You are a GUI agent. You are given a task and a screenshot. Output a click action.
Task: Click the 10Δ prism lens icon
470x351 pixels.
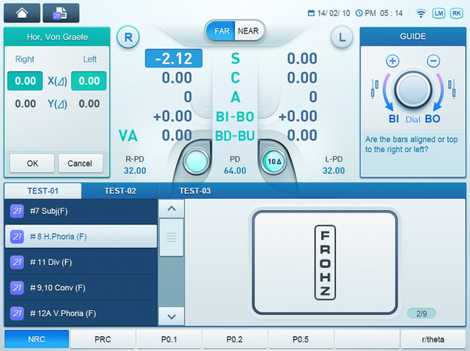tap(274, 161)
